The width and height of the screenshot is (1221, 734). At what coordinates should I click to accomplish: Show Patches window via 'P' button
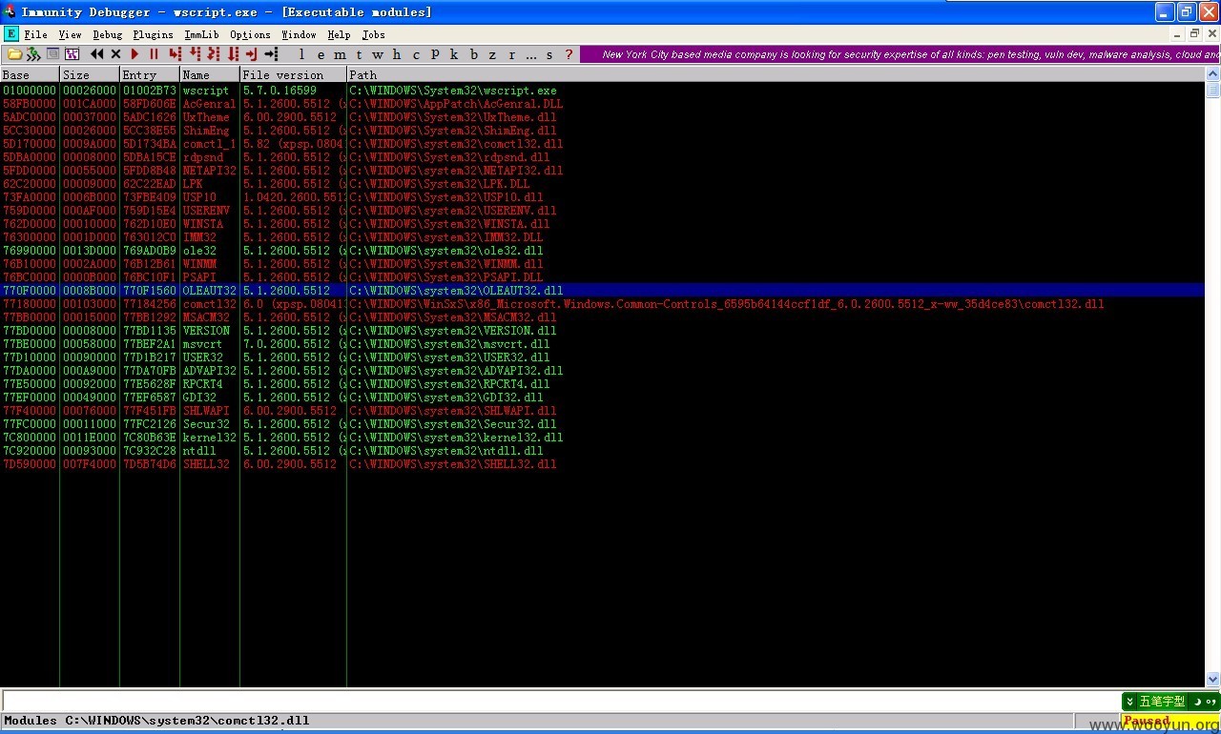pyautogui.click(x=435, y=54)
